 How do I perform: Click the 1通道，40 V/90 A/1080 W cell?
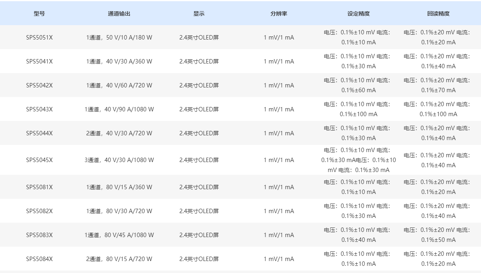tap(119, 109)
